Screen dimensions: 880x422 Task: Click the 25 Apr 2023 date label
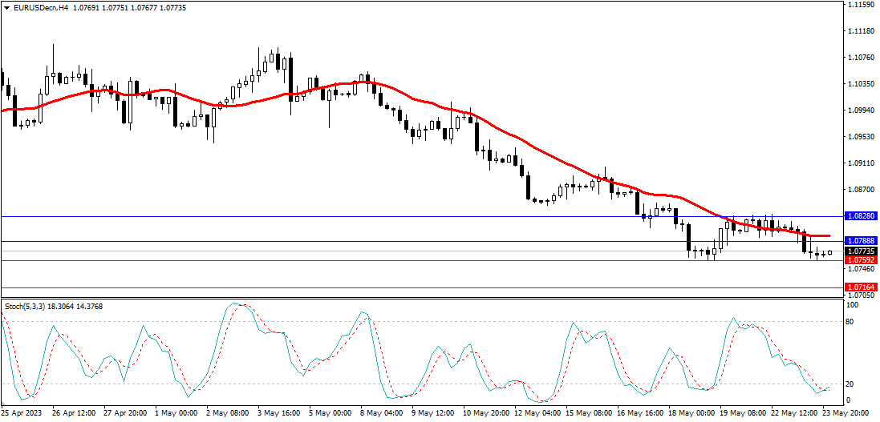(22, 413)
